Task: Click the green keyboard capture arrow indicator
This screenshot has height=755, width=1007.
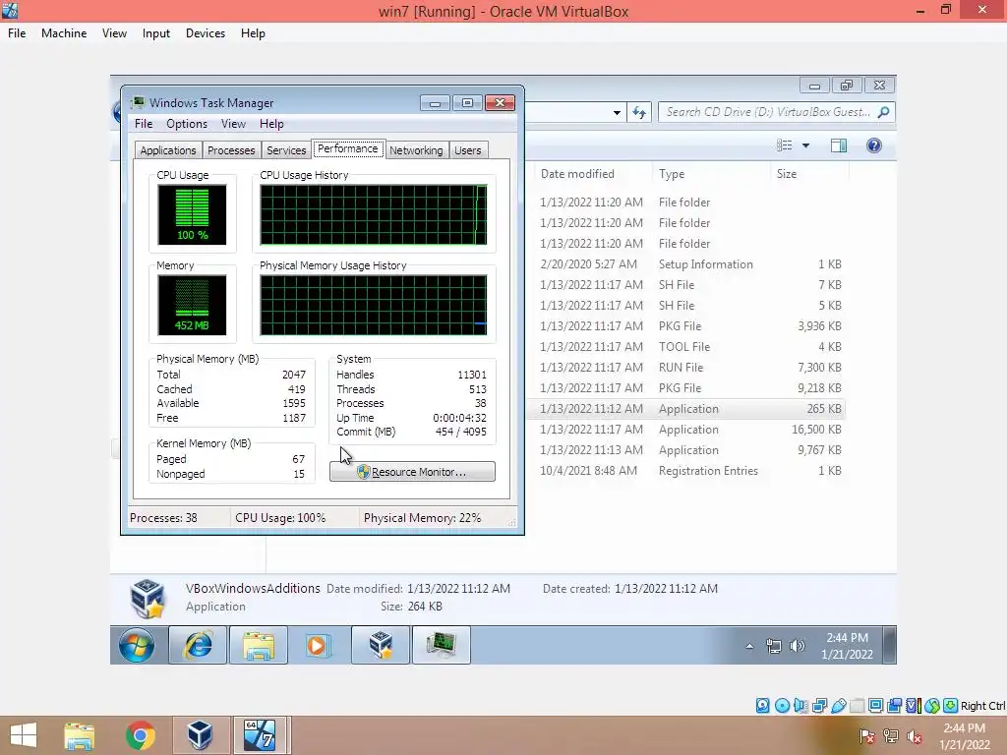Action: tap(951, 706)
